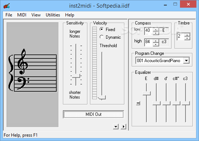Decrease the Compass low value
Viewport: 199px width, 141px height.
[x=156, y=33]
